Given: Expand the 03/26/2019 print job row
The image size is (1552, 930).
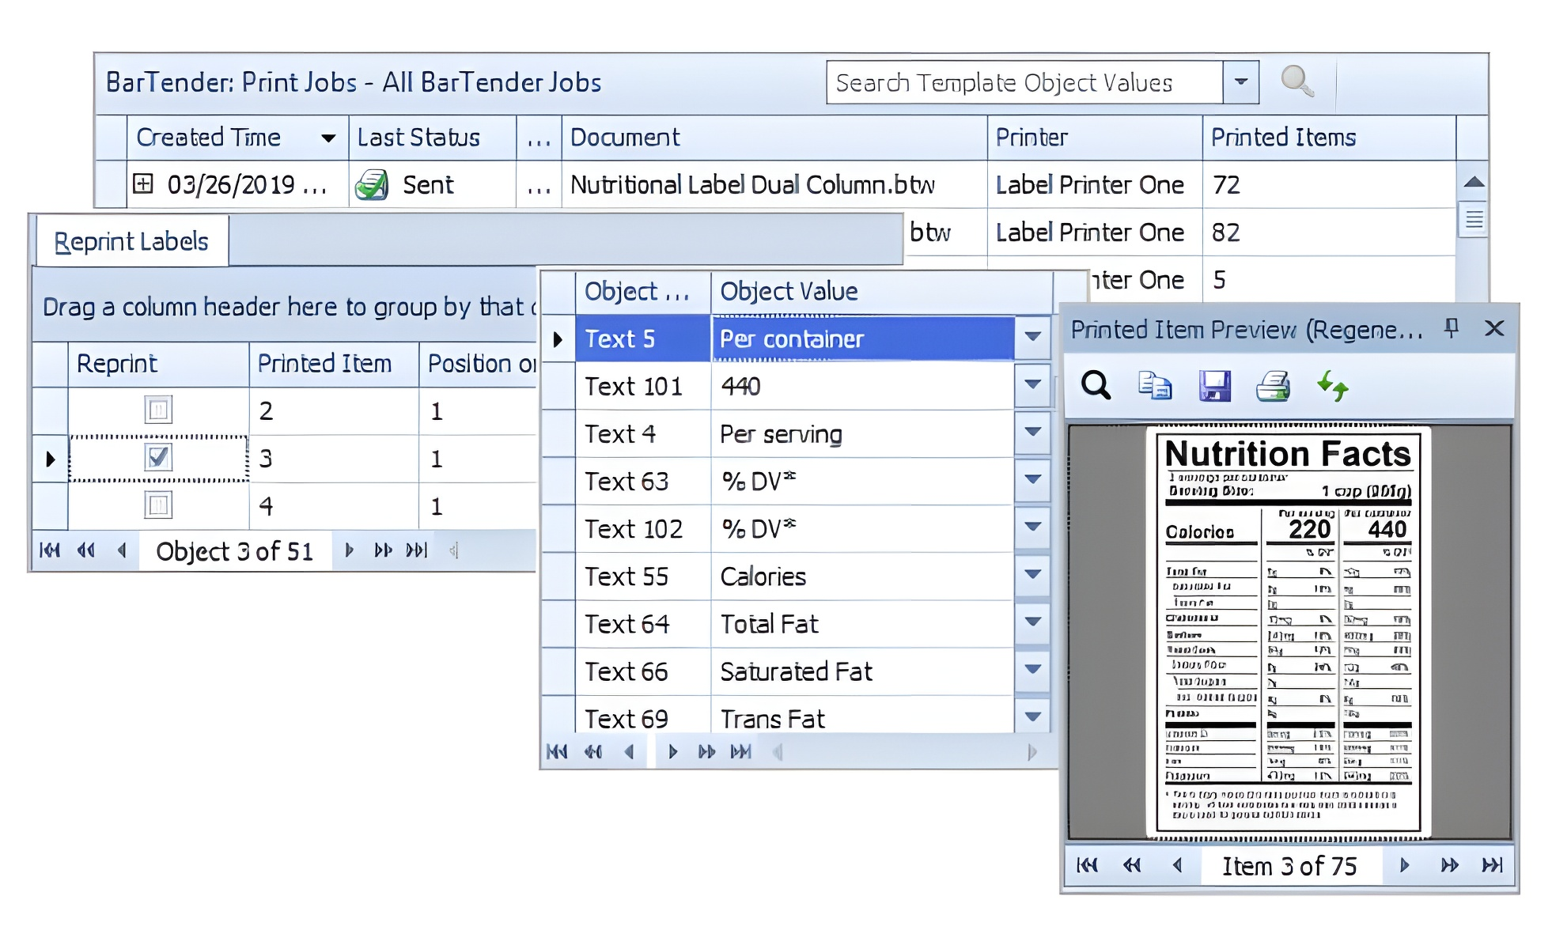Looking at the screenshot, I should [142, 183].
